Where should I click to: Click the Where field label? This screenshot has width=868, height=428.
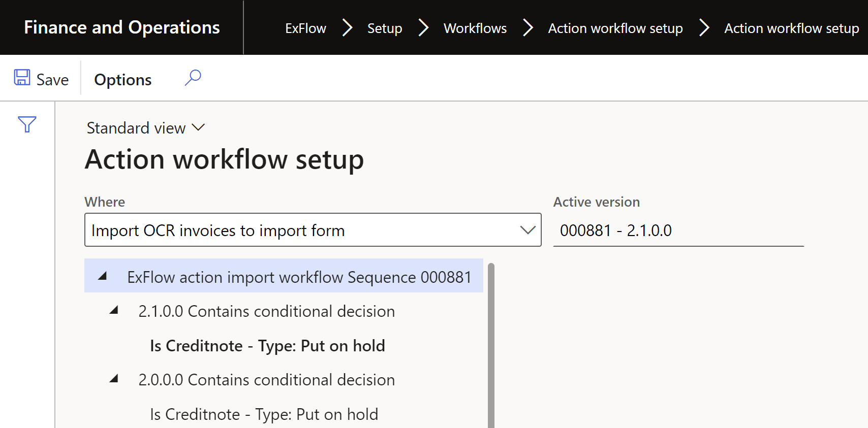[x=105, y=202]
